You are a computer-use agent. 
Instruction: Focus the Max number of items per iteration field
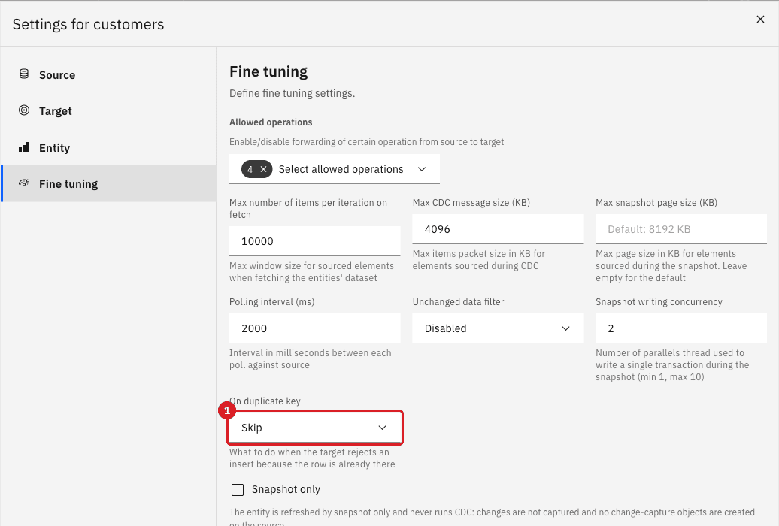[314, 241]
